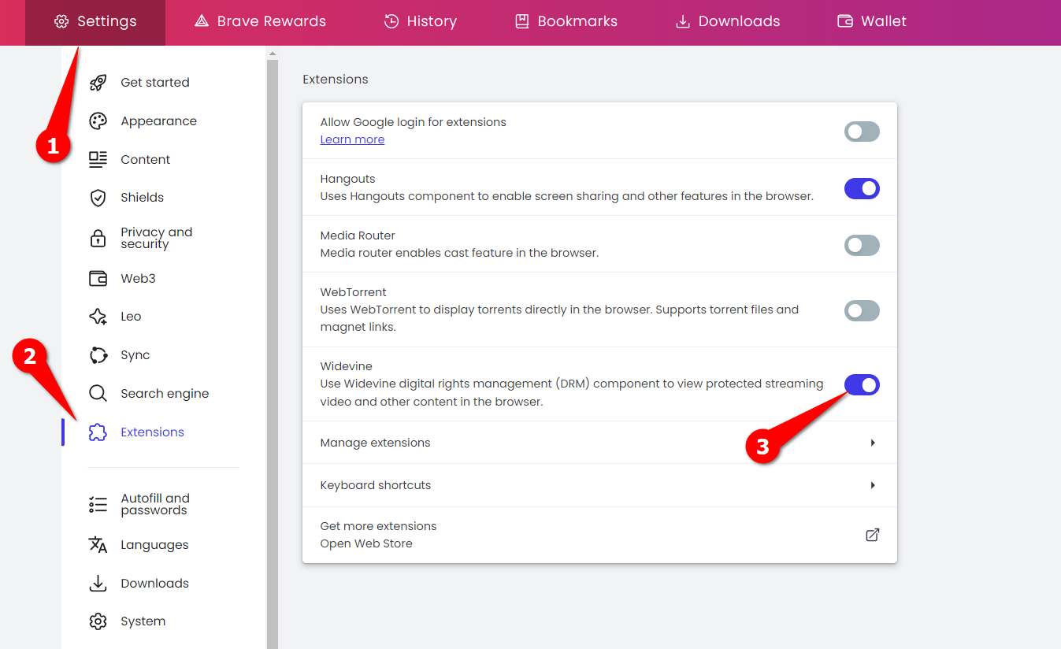Screen dimensions: 1061x649
Task: Click the Keyboard shortcuts label
Action: click(376, 485)
